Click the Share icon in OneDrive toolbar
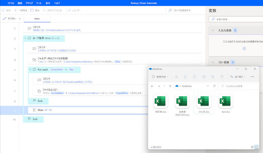The image size is (263, 153). point(213,77)
